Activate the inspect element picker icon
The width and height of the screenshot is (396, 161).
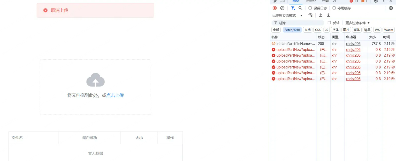[275, 1]
